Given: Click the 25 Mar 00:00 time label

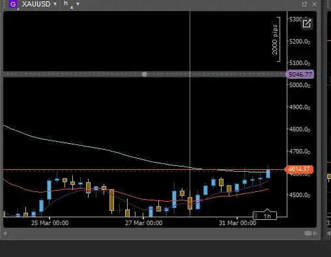Looking at the screenshot, I should [50, 223].
